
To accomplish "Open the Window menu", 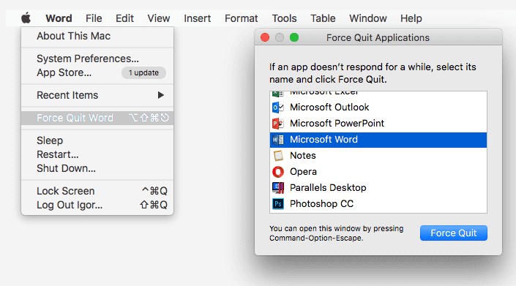I will coord(368,18).
